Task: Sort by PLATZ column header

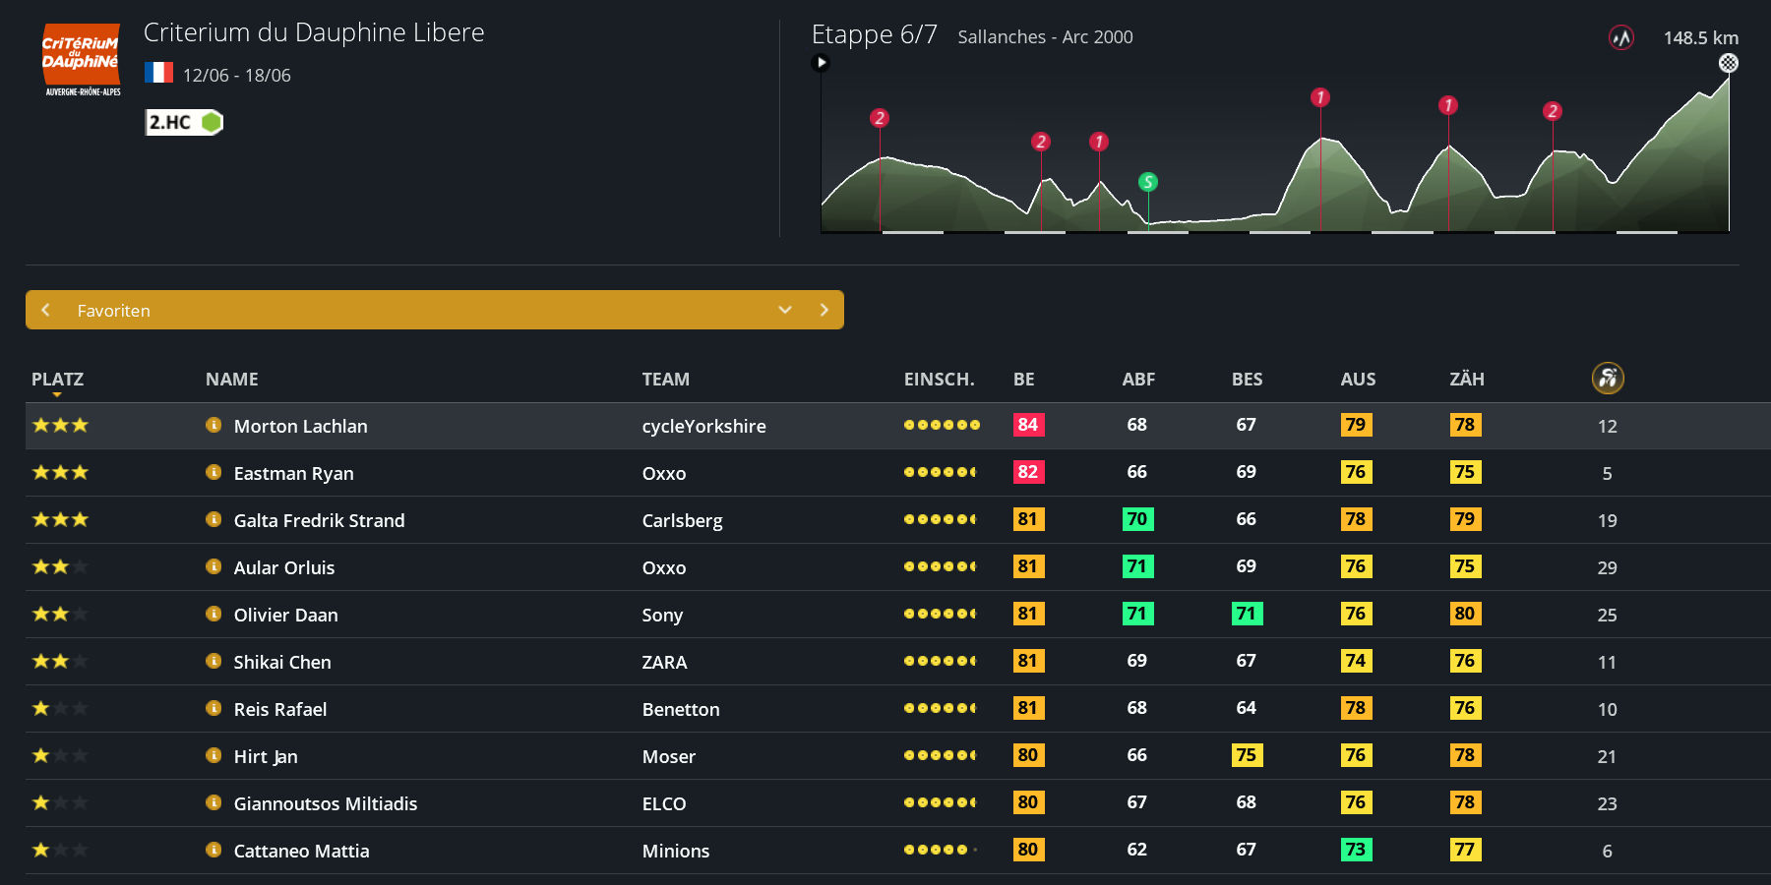Action: tap(57, 380)
